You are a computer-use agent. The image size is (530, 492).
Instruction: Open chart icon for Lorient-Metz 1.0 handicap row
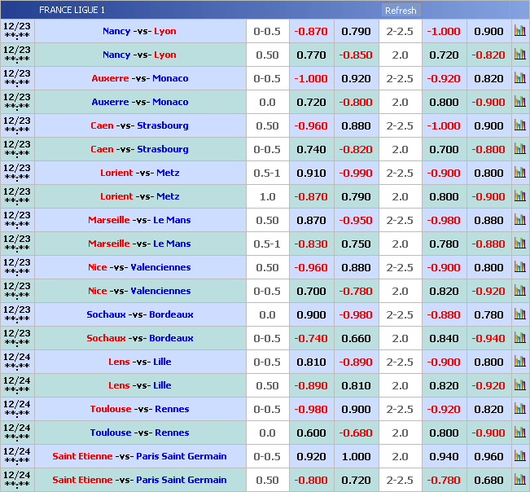tap(519, 196)
